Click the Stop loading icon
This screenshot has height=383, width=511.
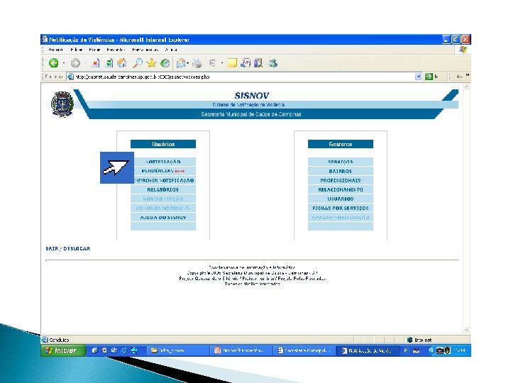click(95, 63)
